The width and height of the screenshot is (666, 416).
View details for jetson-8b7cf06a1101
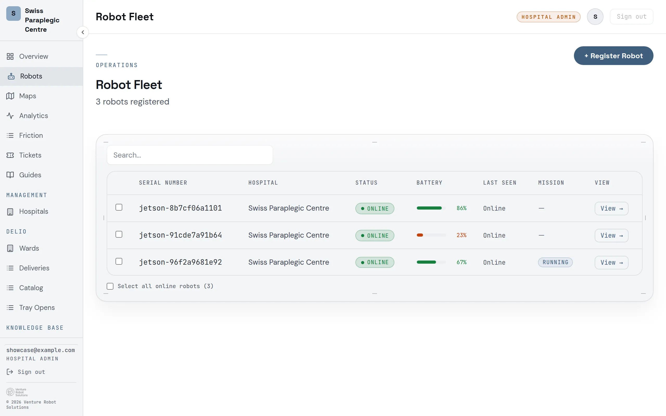[612, 209]
